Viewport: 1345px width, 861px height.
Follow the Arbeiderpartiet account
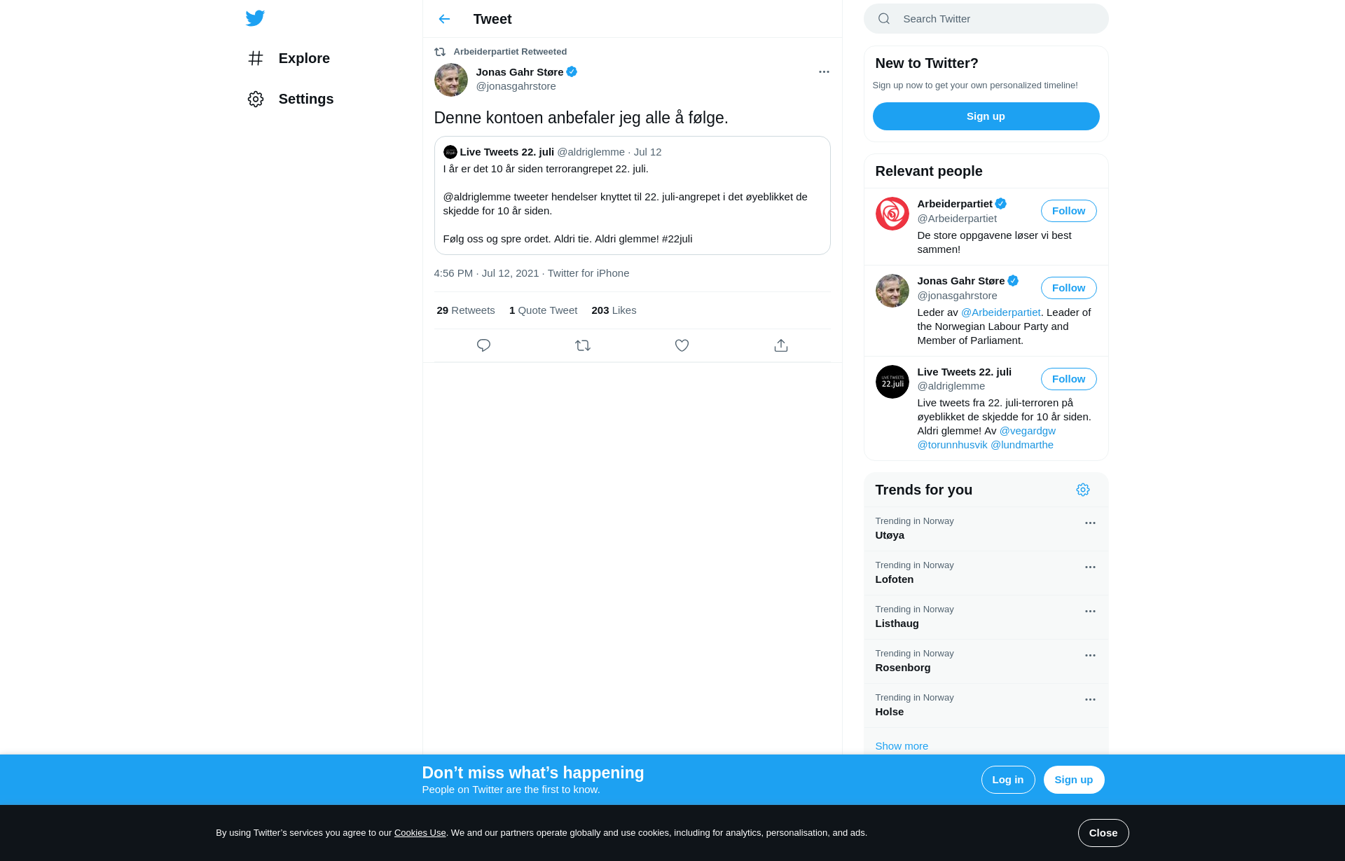(x=1068, y=211)
